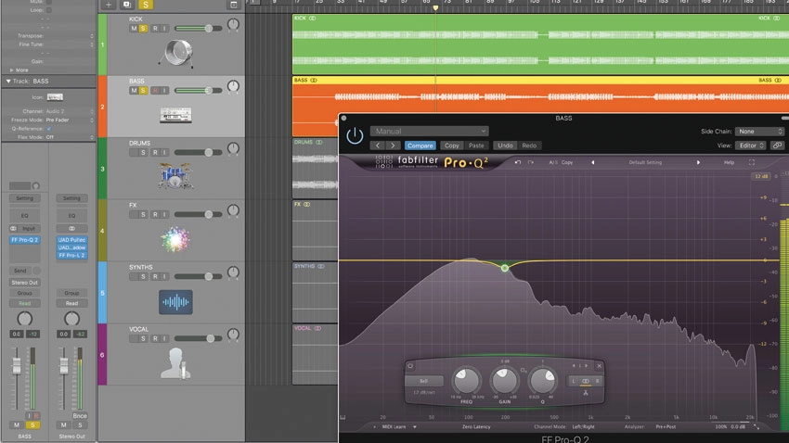Click the SYNTHS track waveform icon
789x443 pixels.
tap(175, 302)
